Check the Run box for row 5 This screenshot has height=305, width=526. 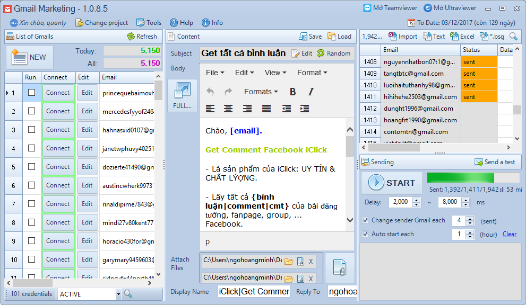(x=31, y=166)
